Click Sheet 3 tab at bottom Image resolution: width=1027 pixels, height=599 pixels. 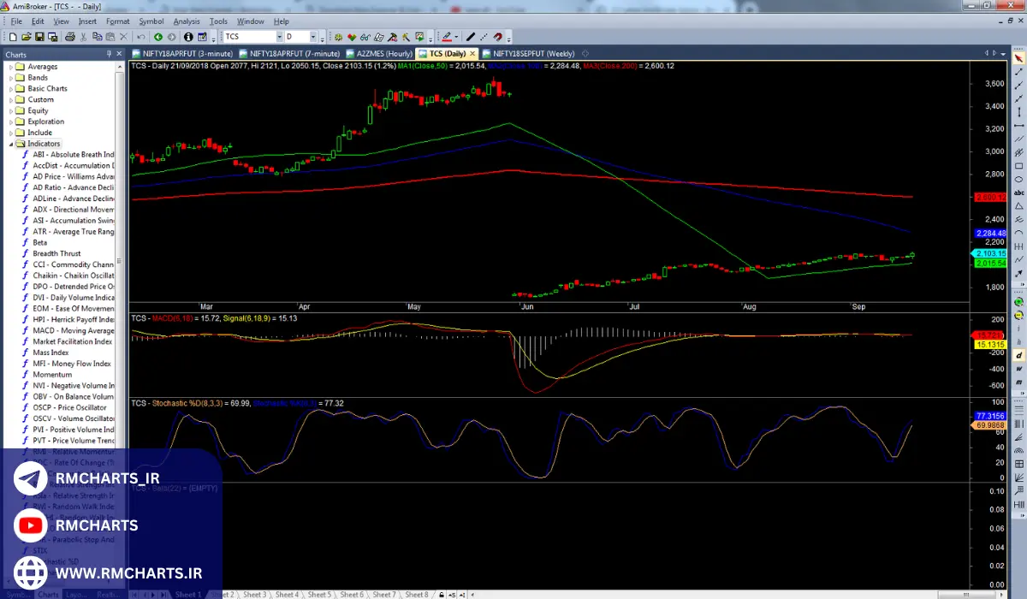(254, 594)
